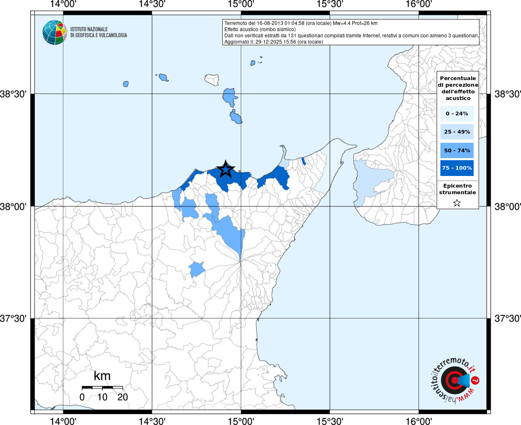Click the 25 - 49% legend swatch
Viewport: 521px width, 425px height.
(x=457, y=132)
